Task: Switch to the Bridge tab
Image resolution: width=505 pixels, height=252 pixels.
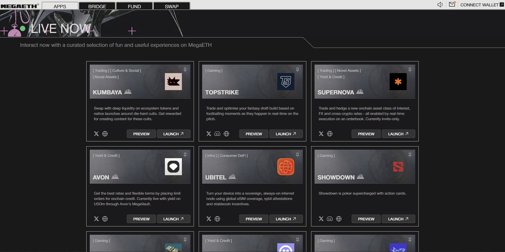Action: (97, 6)
